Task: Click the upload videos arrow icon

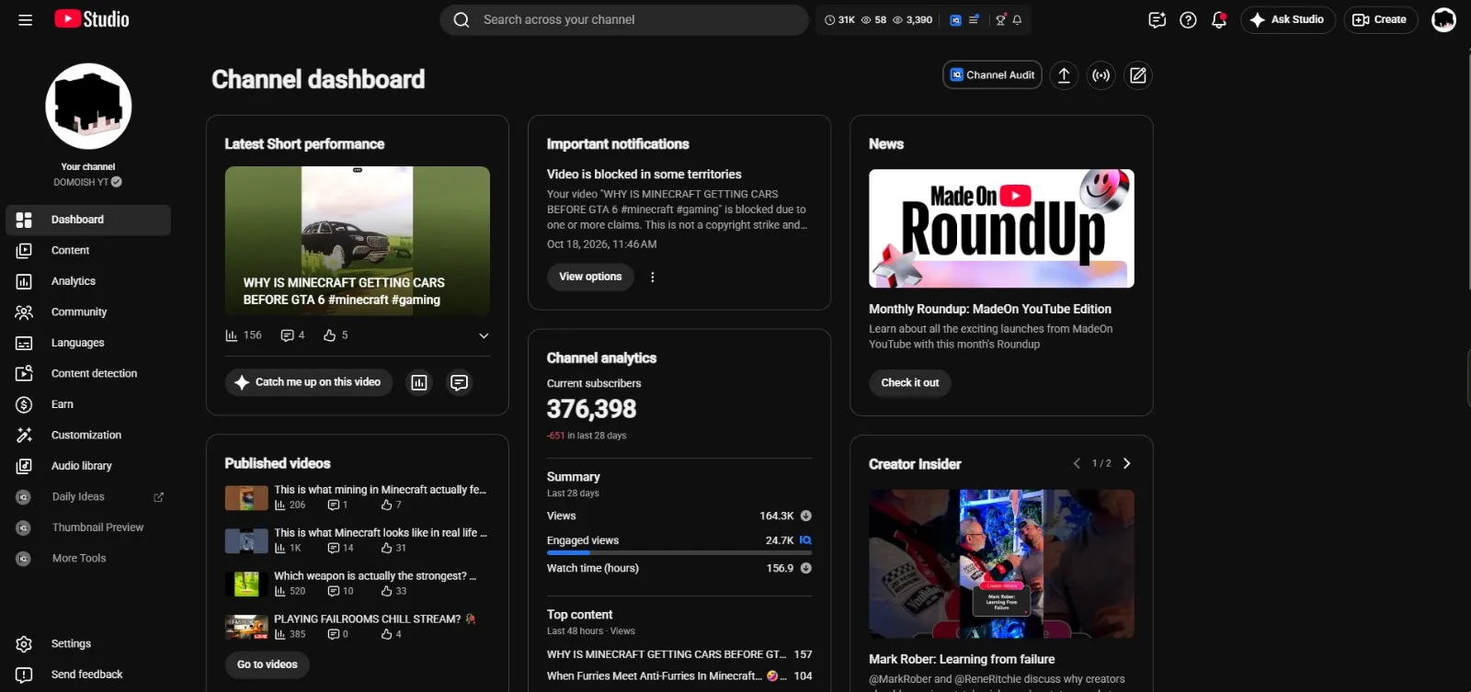Action: [1064, 75]
